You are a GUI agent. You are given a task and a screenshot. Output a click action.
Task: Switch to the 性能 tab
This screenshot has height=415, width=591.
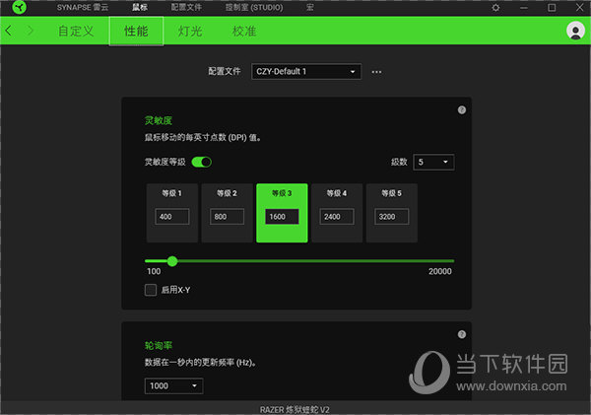pos(136,31)
